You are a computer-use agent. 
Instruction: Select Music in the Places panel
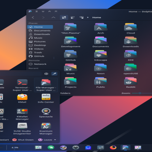[x=40, y=38]
